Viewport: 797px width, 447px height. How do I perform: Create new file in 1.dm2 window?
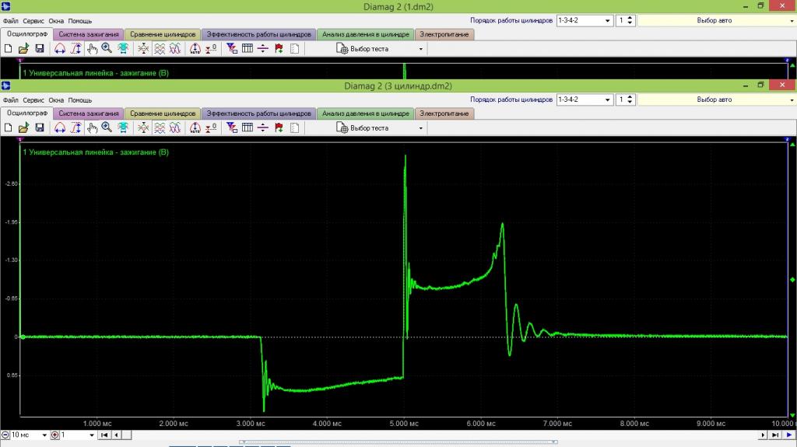[8, 48]
